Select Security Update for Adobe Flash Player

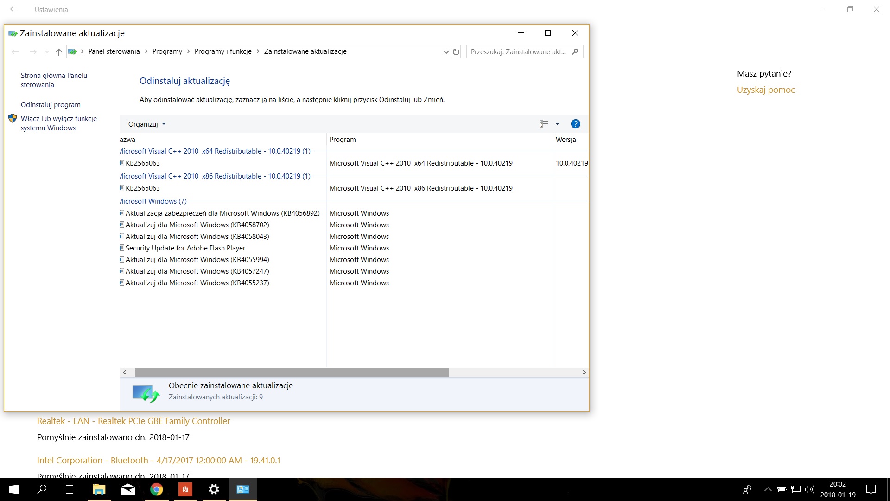point(354,248)
